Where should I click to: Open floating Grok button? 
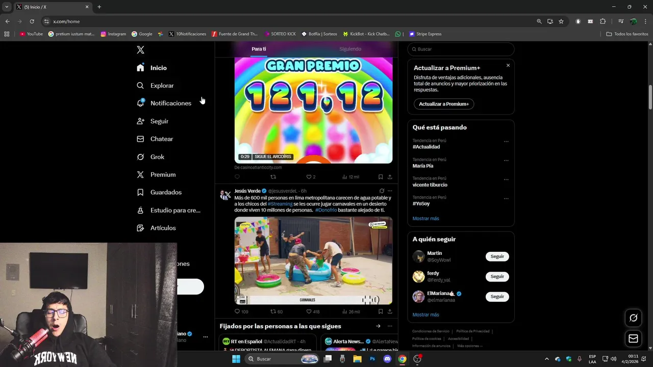click(633, 318)
